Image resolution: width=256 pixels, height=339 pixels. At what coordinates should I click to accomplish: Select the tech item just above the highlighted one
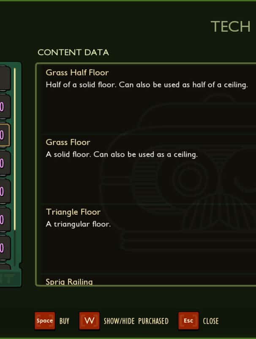click(x=3, y=107)
